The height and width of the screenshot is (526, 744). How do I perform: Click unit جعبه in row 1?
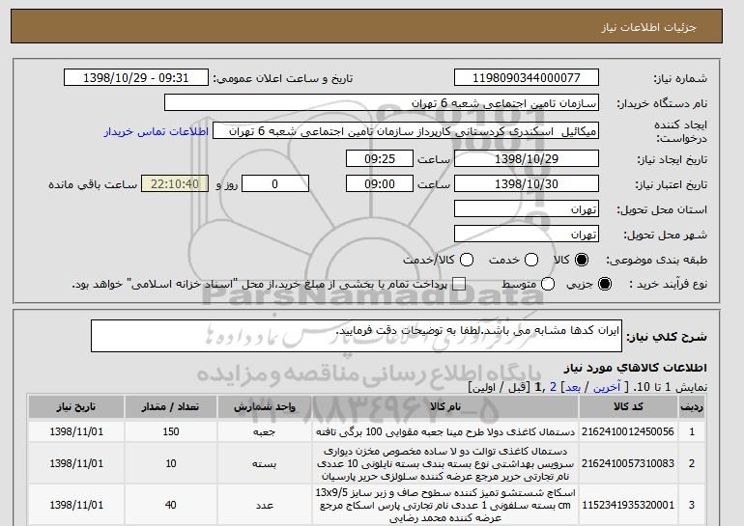point(265,431)
